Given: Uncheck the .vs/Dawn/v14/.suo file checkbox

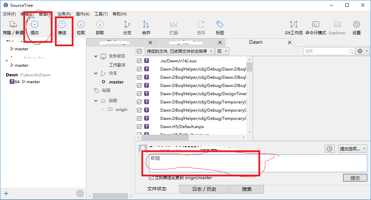Looking at the screenshot, I should coord(139,61).
